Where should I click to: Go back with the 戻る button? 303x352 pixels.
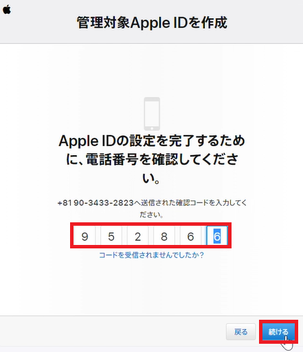pos(240,331)
